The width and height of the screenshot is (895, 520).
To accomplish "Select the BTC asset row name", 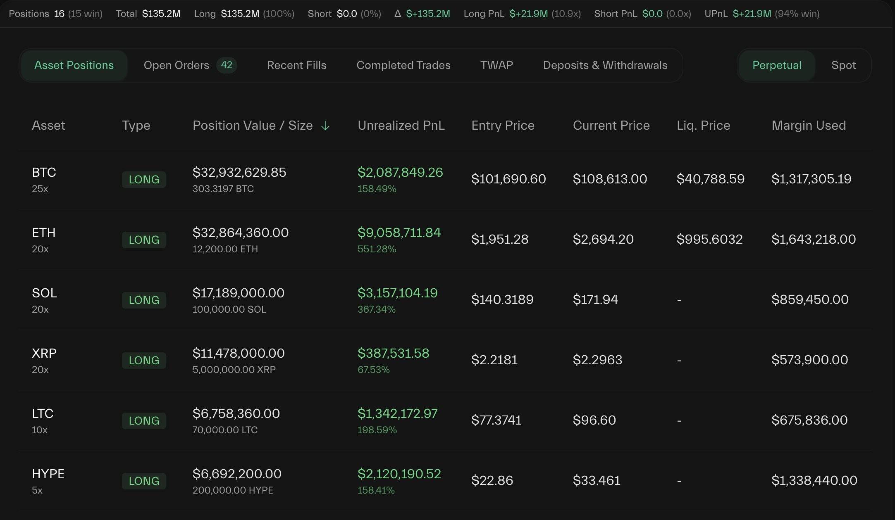I will (x=44, y=172).
